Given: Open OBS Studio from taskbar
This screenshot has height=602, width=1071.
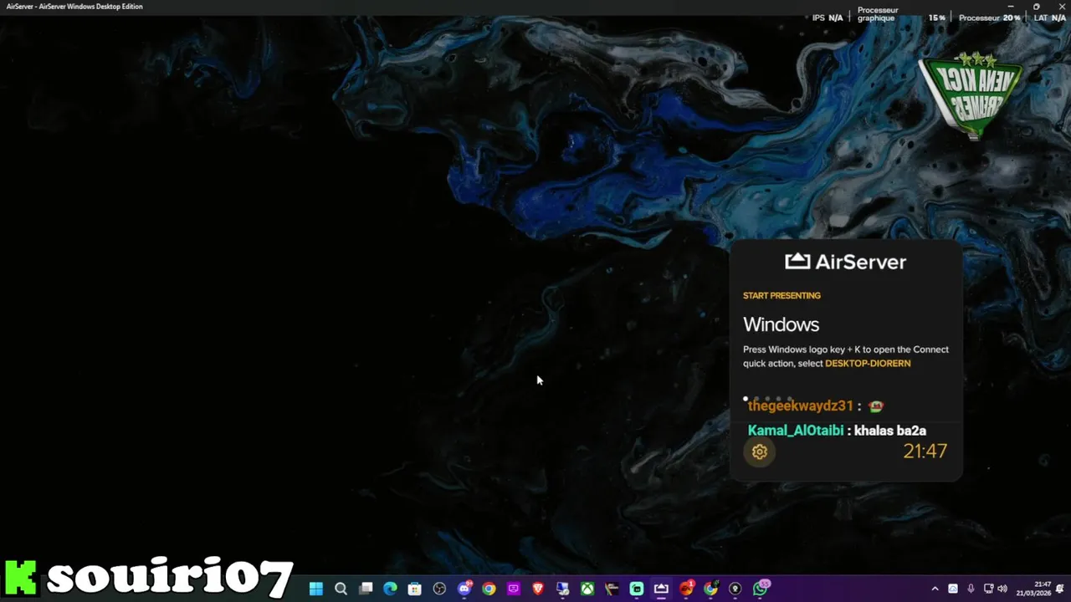Looking at the screenshot, I should [439, 589].
